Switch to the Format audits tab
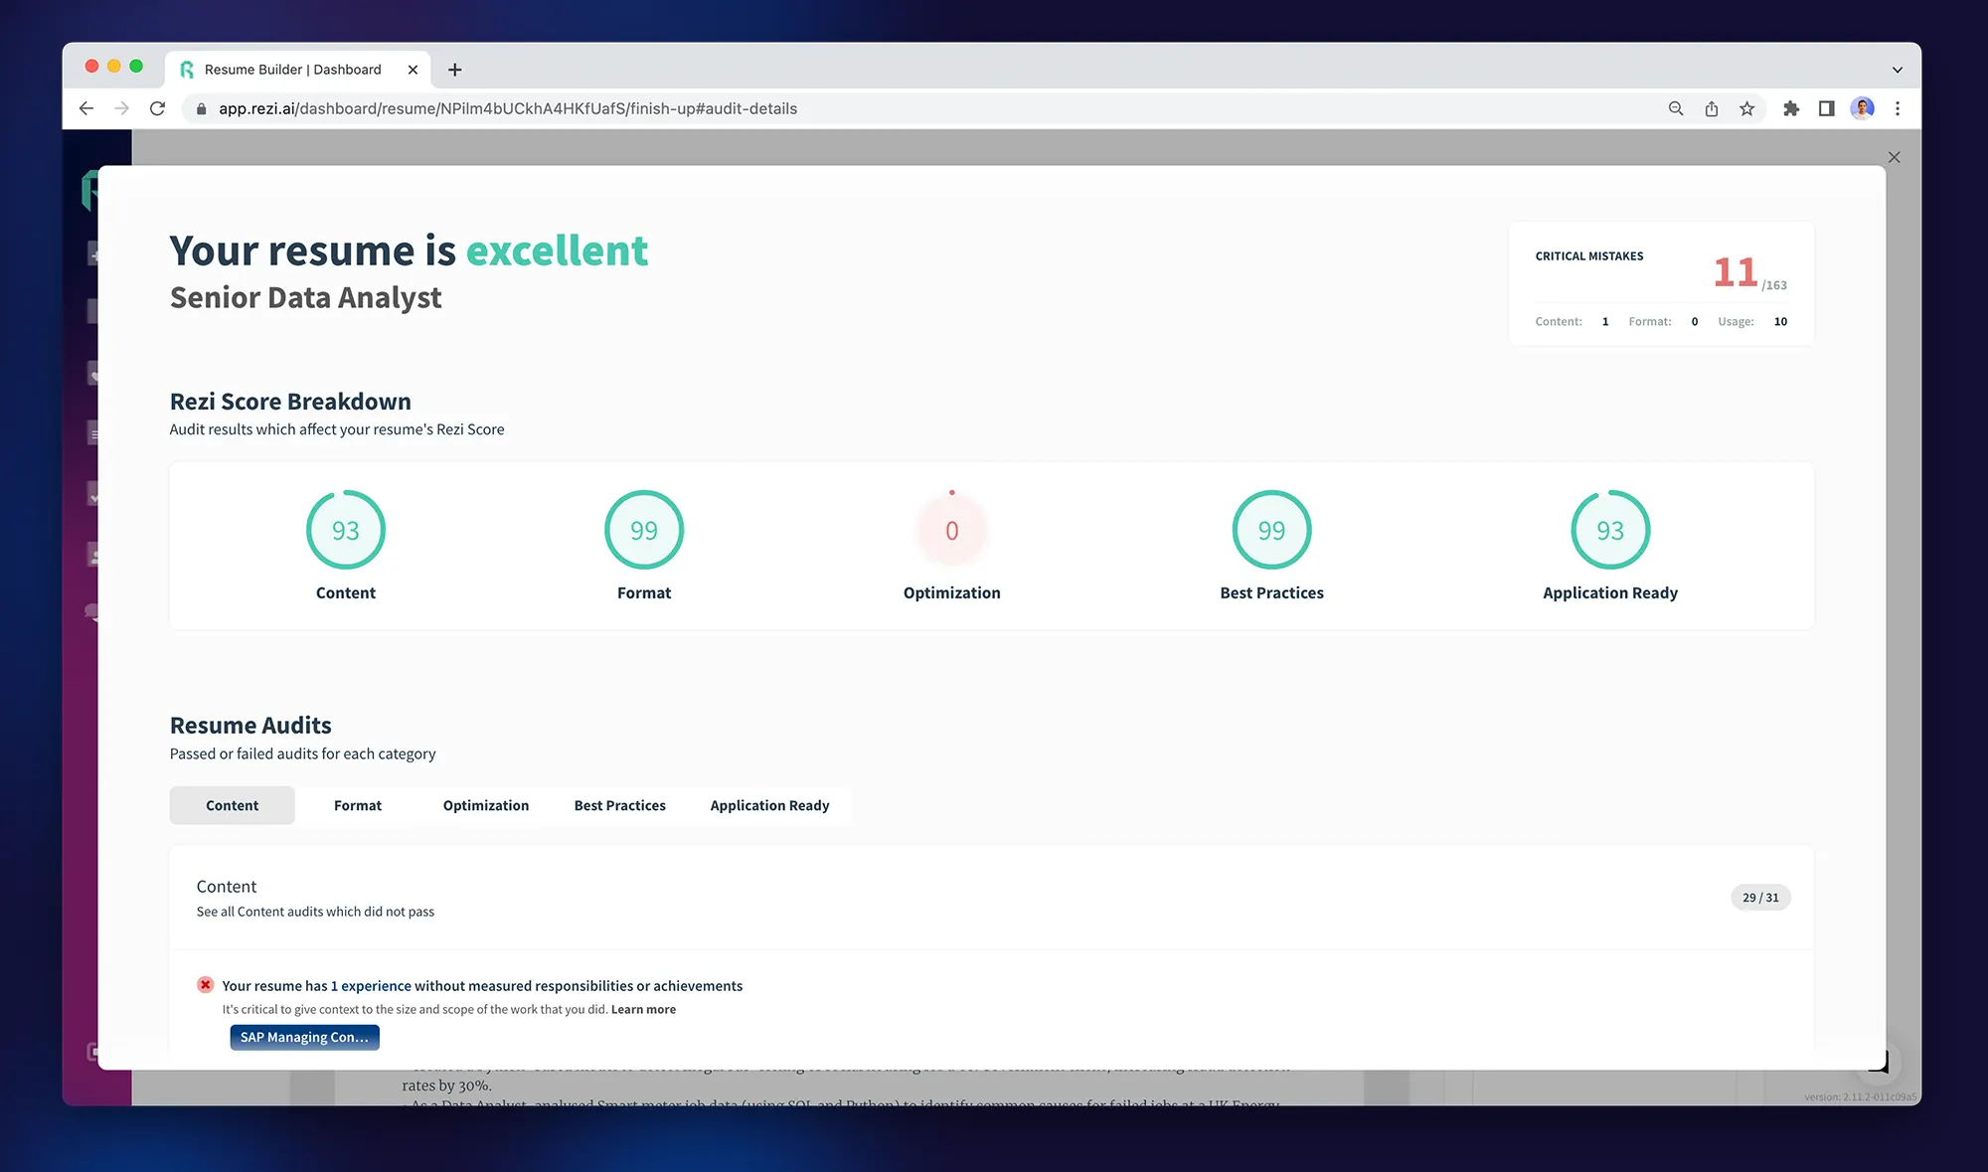The height and width of the screenshot is (1172, 1988). coord(358,805)
